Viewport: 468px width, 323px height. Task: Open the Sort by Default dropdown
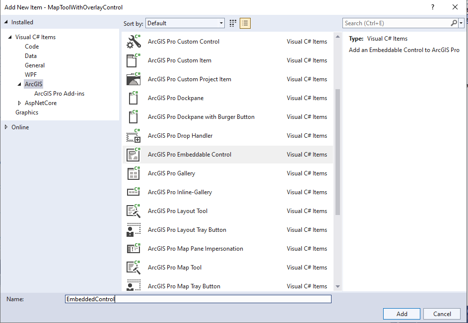[185, 23]
